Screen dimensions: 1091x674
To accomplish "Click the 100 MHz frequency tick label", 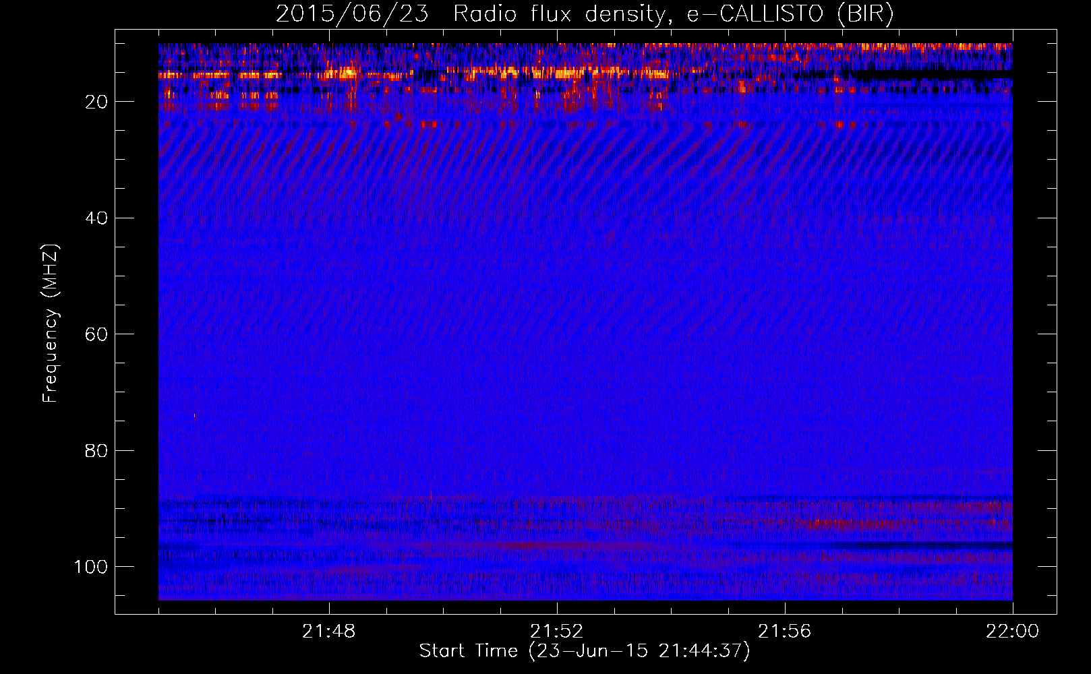I will click(x=91, y=567).
